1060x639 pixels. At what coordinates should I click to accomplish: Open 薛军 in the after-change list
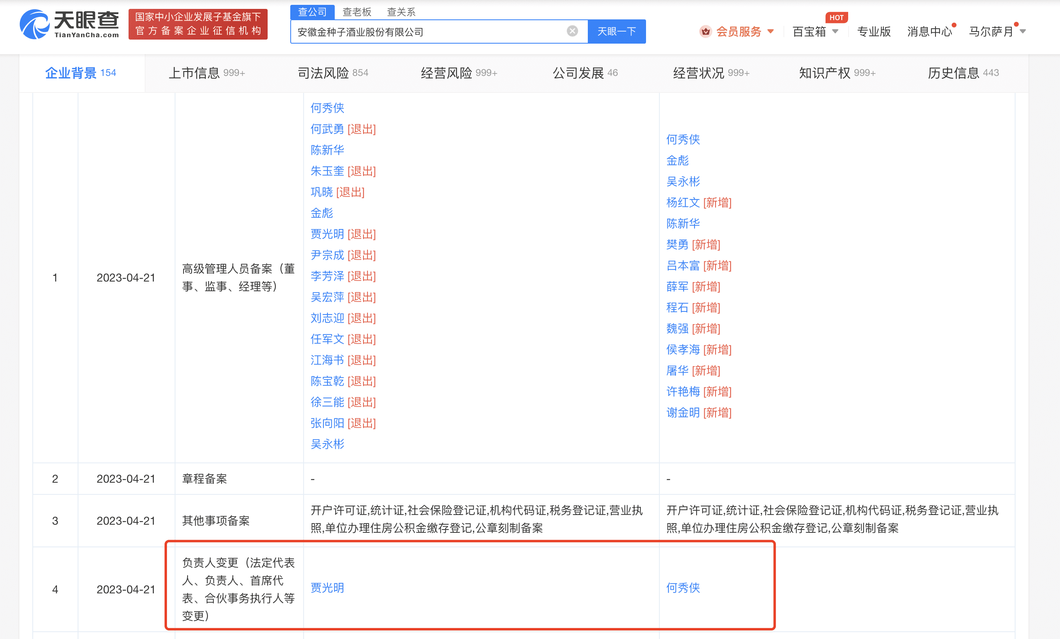[678, 287]
